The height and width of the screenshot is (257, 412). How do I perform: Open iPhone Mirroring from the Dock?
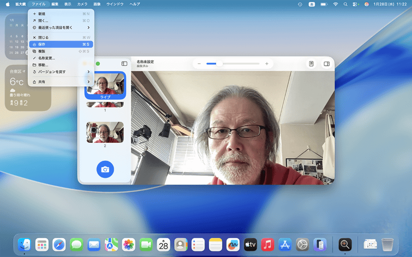tap(320, 245)
